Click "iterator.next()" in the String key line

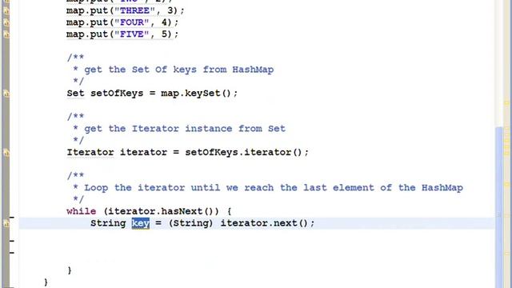(264, 223)
